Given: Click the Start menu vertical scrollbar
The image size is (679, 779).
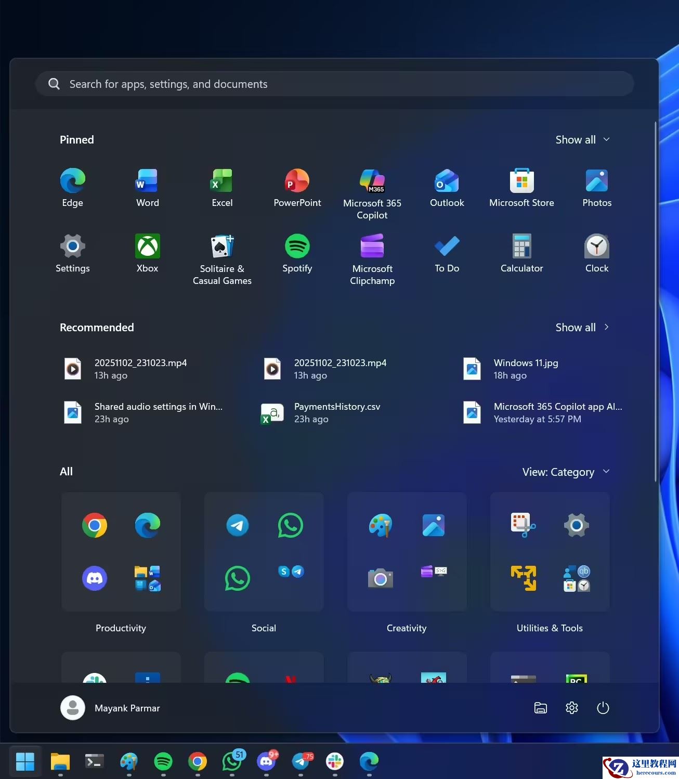Looking at the screenshot, I should coord(656,302).
